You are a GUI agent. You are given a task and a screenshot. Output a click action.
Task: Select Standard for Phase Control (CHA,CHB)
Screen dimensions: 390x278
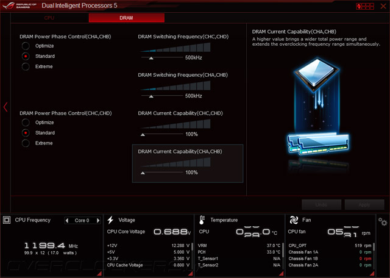click(x=26, y=56)
